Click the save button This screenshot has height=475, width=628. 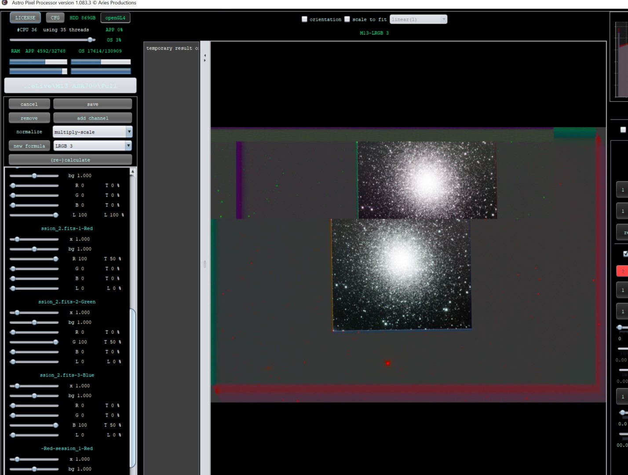tap(92, 104)
